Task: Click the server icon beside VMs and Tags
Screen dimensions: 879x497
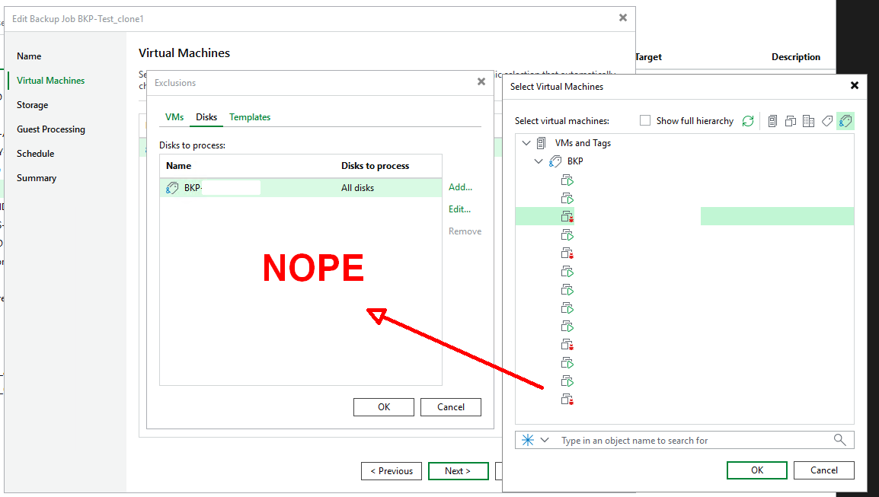Action: click(541, 143)
